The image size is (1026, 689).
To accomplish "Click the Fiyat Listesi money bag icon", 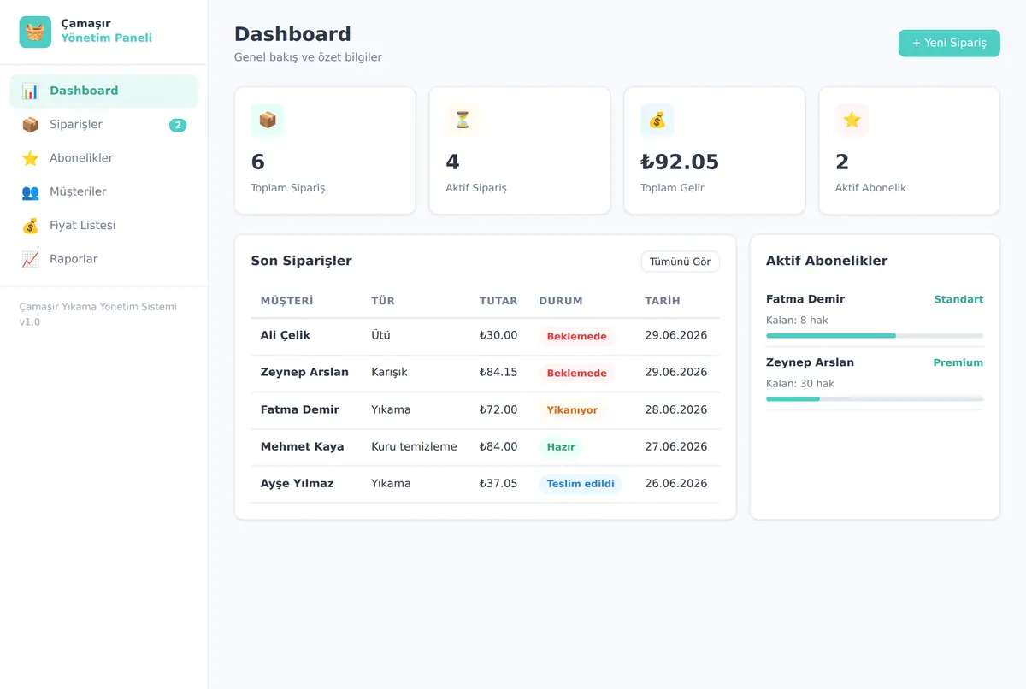I will [31, 226].
